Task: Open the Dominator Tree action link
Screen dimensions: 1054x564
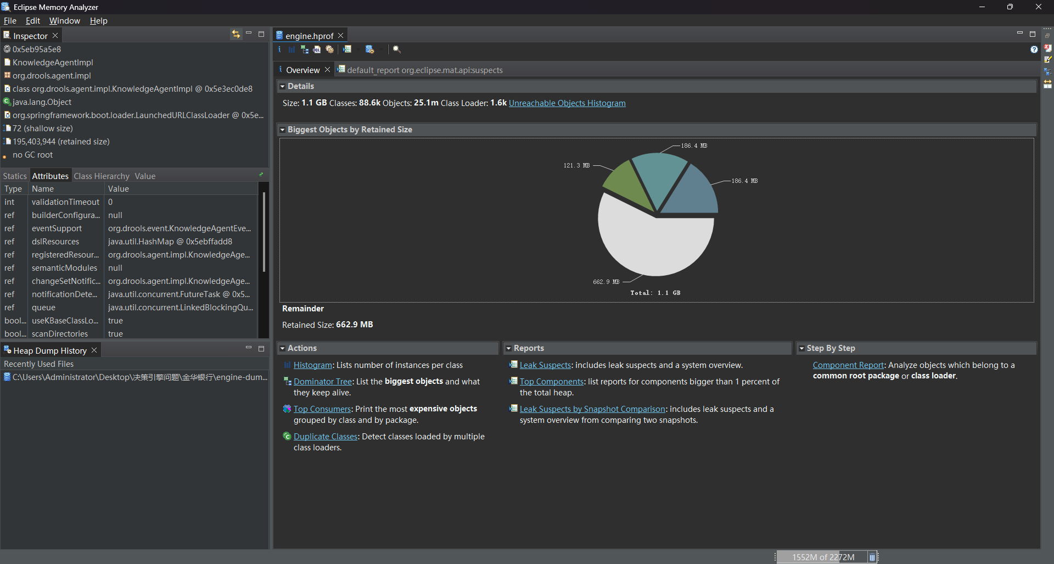Action: (x=323, y=382)
